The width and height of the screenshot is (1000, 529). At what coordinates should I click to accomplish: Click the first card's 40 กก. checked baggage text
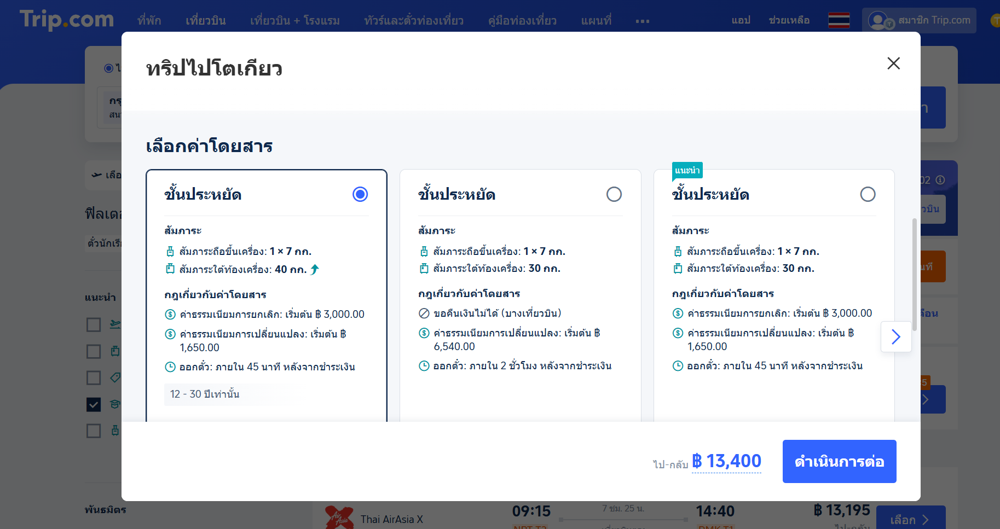[243, 269]
